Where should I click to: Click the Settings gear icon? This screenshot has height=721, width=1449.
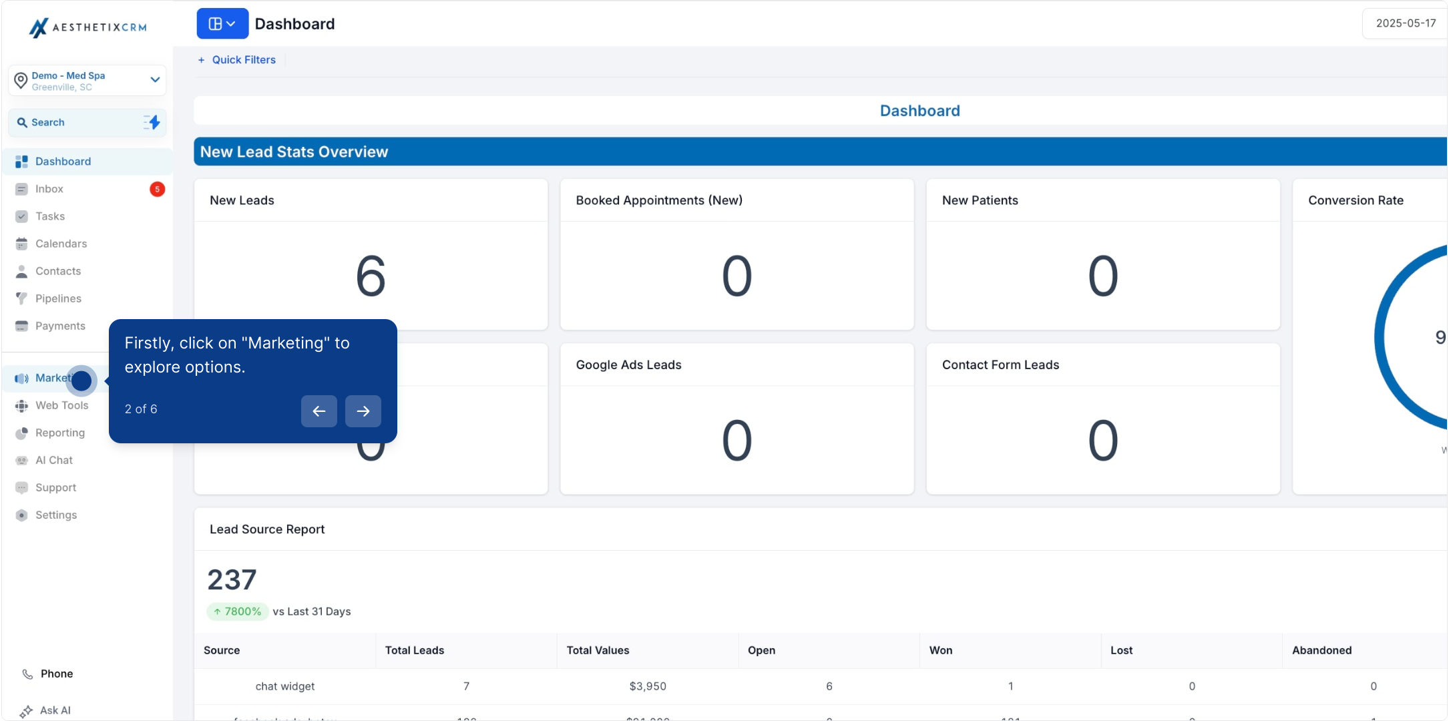pyautogui.click(x=21, y=515)
